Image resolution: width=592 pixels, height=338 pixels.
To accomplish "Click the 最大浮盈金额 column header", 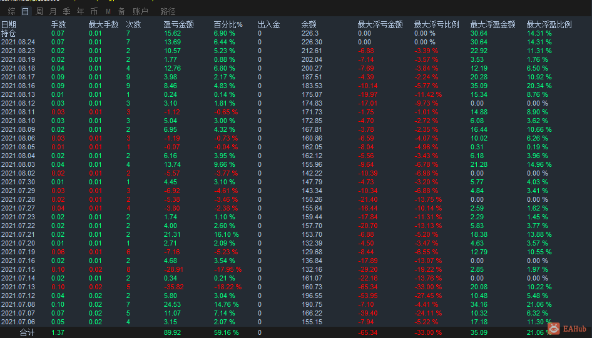I will [x=492, y=24].
